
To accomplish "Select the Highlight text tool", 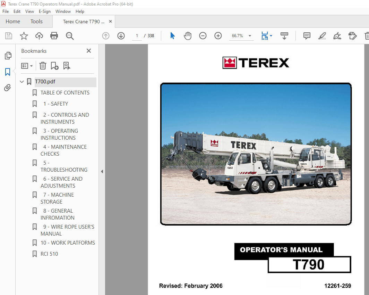I will [322, 35].
